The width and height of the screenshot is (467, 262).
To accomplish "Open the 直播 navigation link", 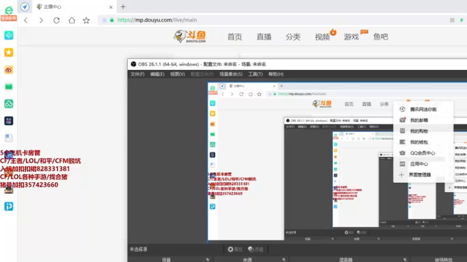I will click(264, 37).
